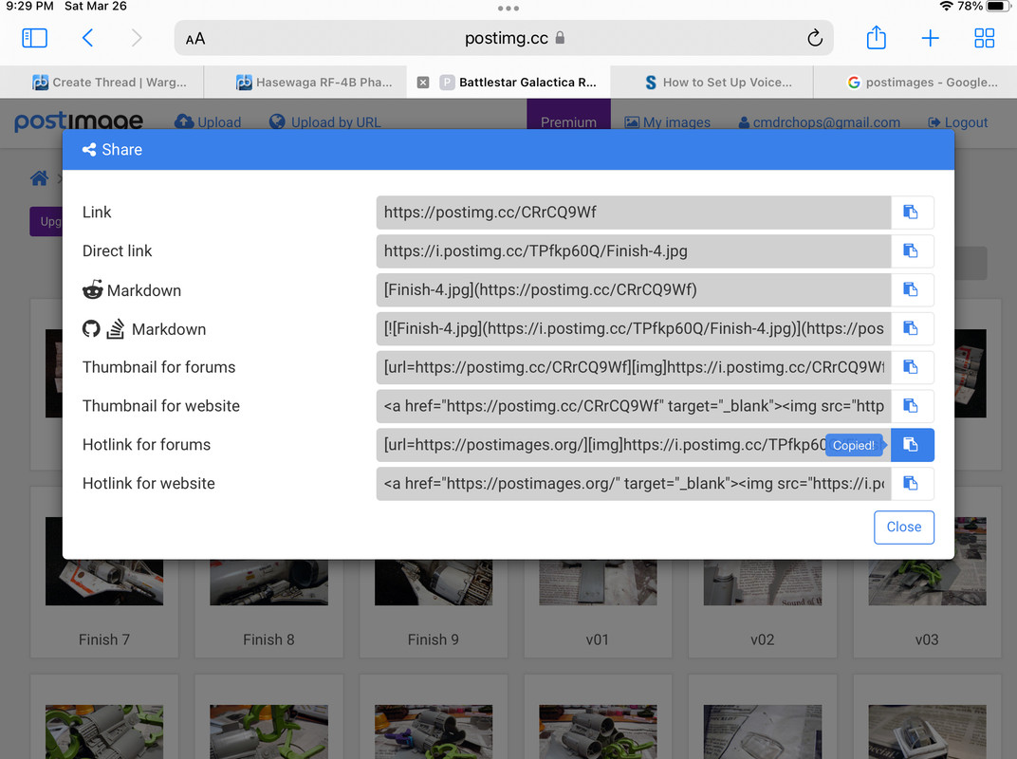Click the home breadcrumb icon
This screenshot has width=1017, height=759.
tap(39, 178)
